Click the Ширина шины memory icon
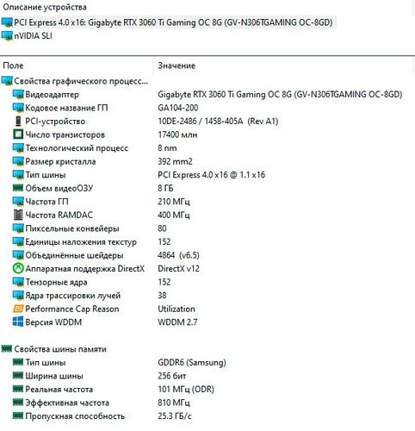The width and height of the screenshot is (415, 431). [18, 375]
